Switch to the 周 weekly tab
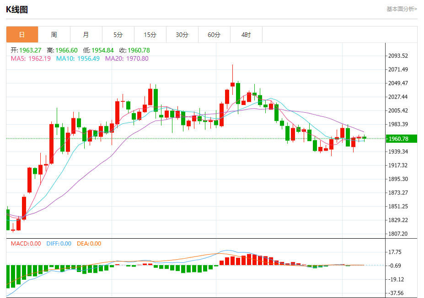The width and height of the screenshot is (424, 298). 54,35
